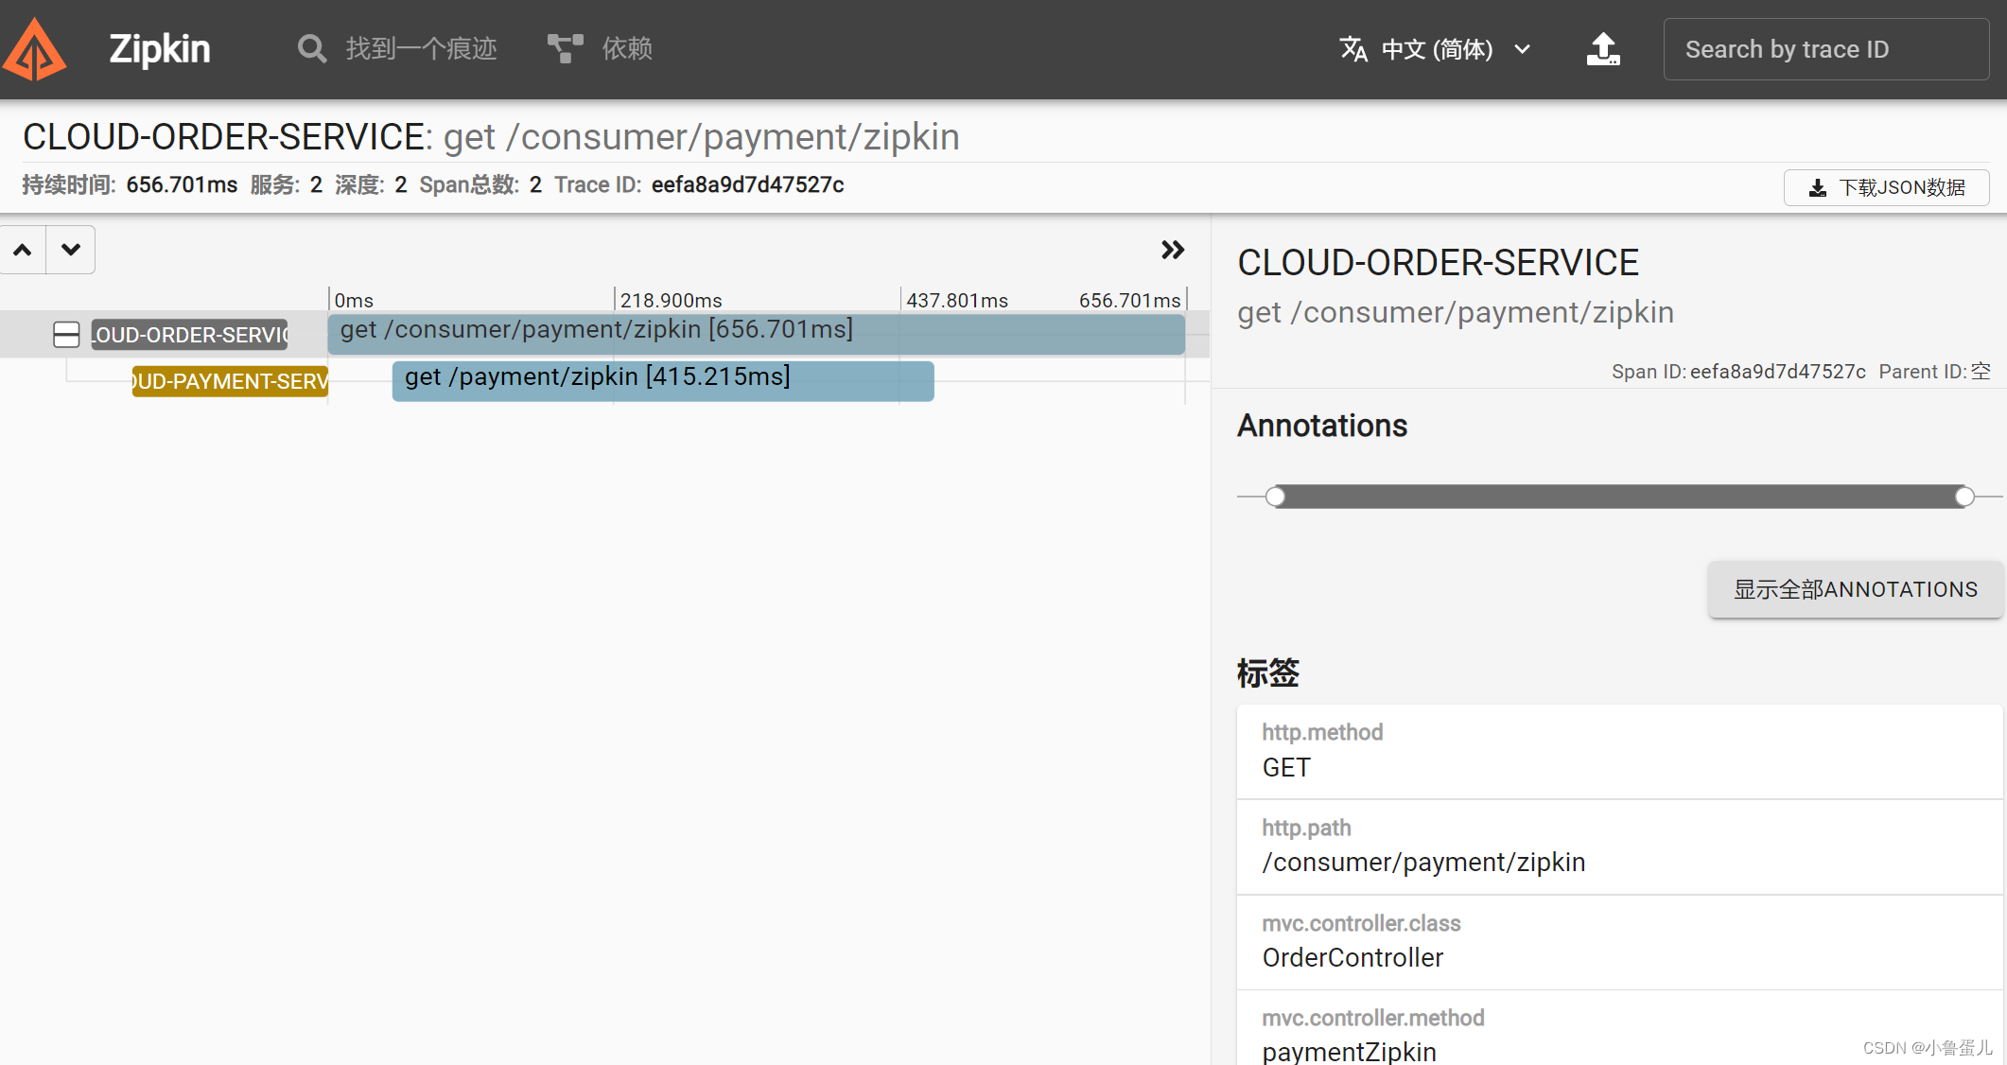Collapse the span detail panel with double chevron
The image size is (2007, 1065).
click(1173, 250)
